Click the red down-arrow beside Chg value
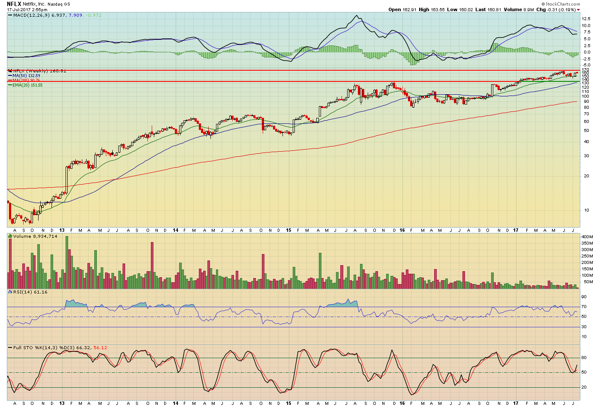This screenshot has height=407, width=600. click(578, 10)
